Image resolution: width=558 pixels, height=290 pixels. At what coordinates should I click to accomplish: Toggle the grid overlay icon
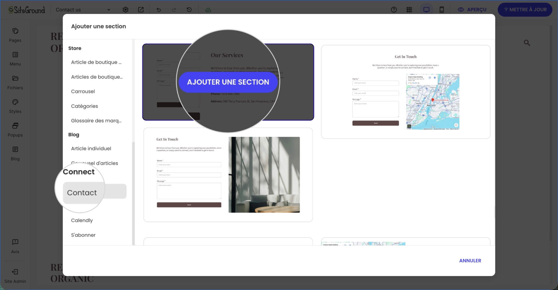click(x=409, y=10)
